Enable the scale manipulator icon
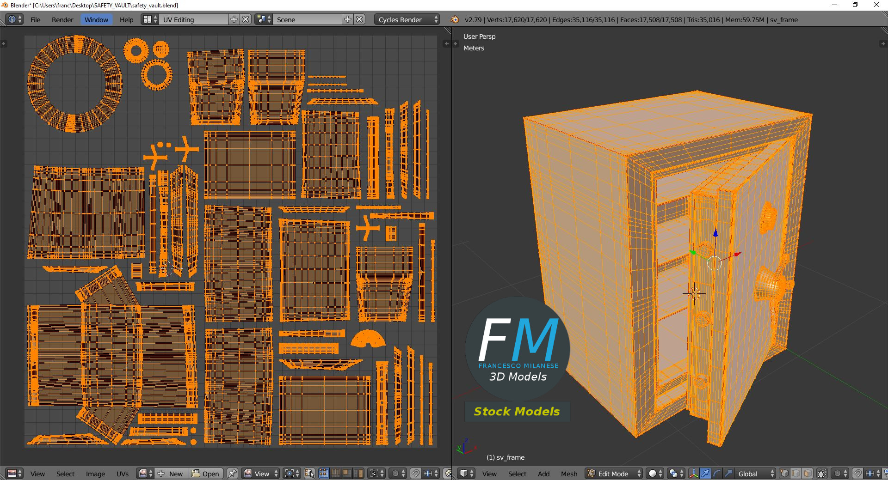The height and width of the screenshot is (480, 888). point(728,474)
